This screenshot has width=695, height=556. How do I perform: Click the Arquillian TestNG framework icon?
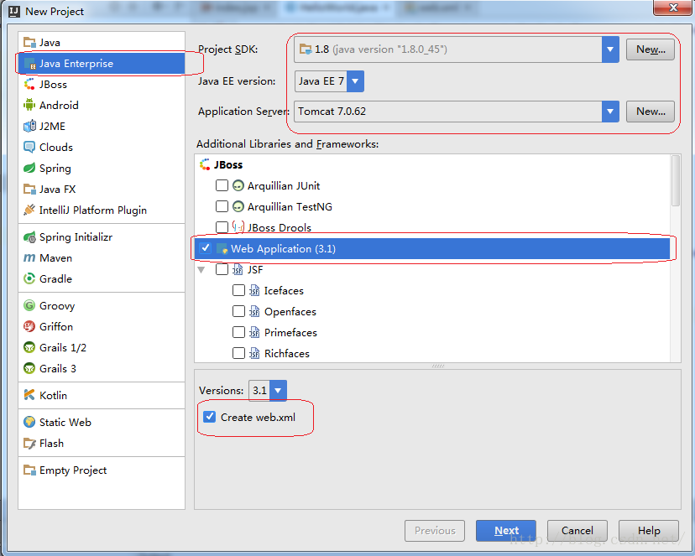click(238, 207)
